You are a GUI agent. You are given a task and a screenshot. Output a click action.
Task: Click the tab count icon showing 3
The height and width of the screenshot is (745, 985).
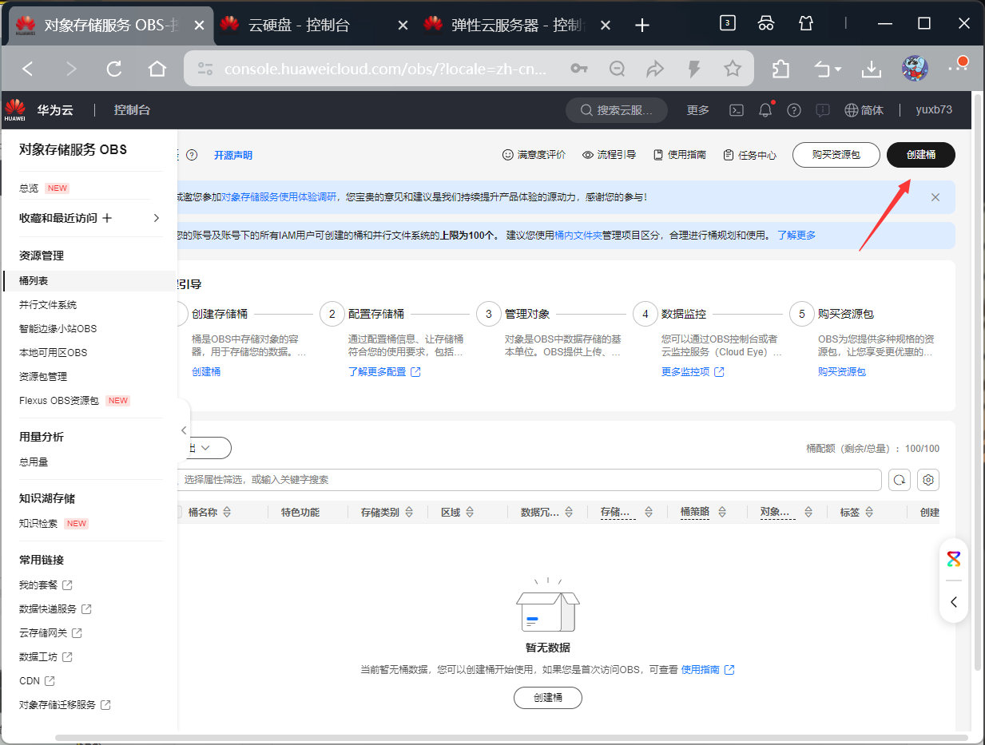click(727, 23)
